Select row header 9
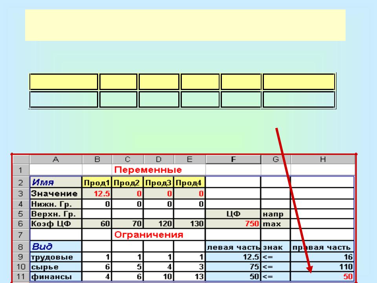Viewport: 377px width, 283px height. 21,257
